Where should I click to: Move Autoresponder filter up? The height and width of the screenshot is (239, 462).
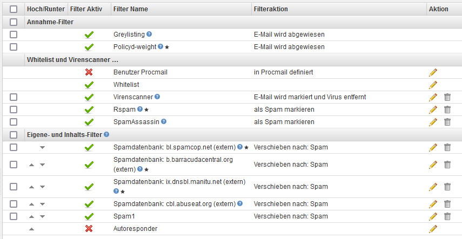pos(31,229)
